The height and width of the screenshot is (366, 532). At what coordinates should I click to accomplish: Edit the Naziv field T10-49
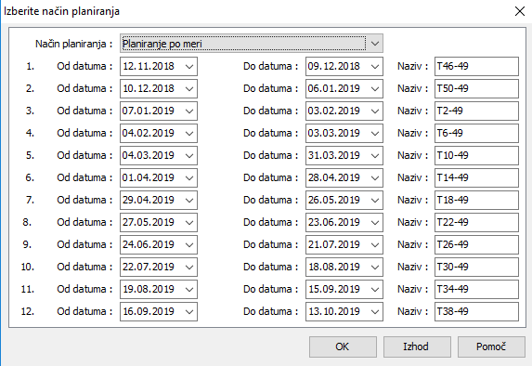(x=476, y=155)
